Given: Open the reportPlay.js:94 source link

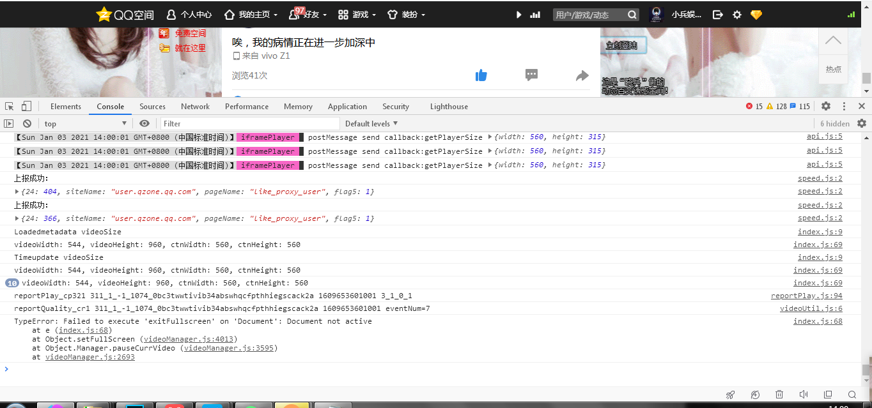Looking at the screenshot, I should [x=806, y=296].
